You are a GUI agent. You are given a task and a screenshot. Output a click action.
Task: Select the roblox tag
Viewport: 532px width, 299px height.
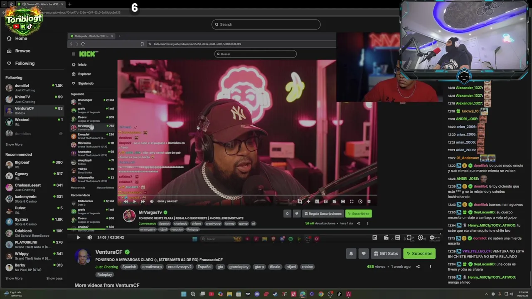pos(307,267)
